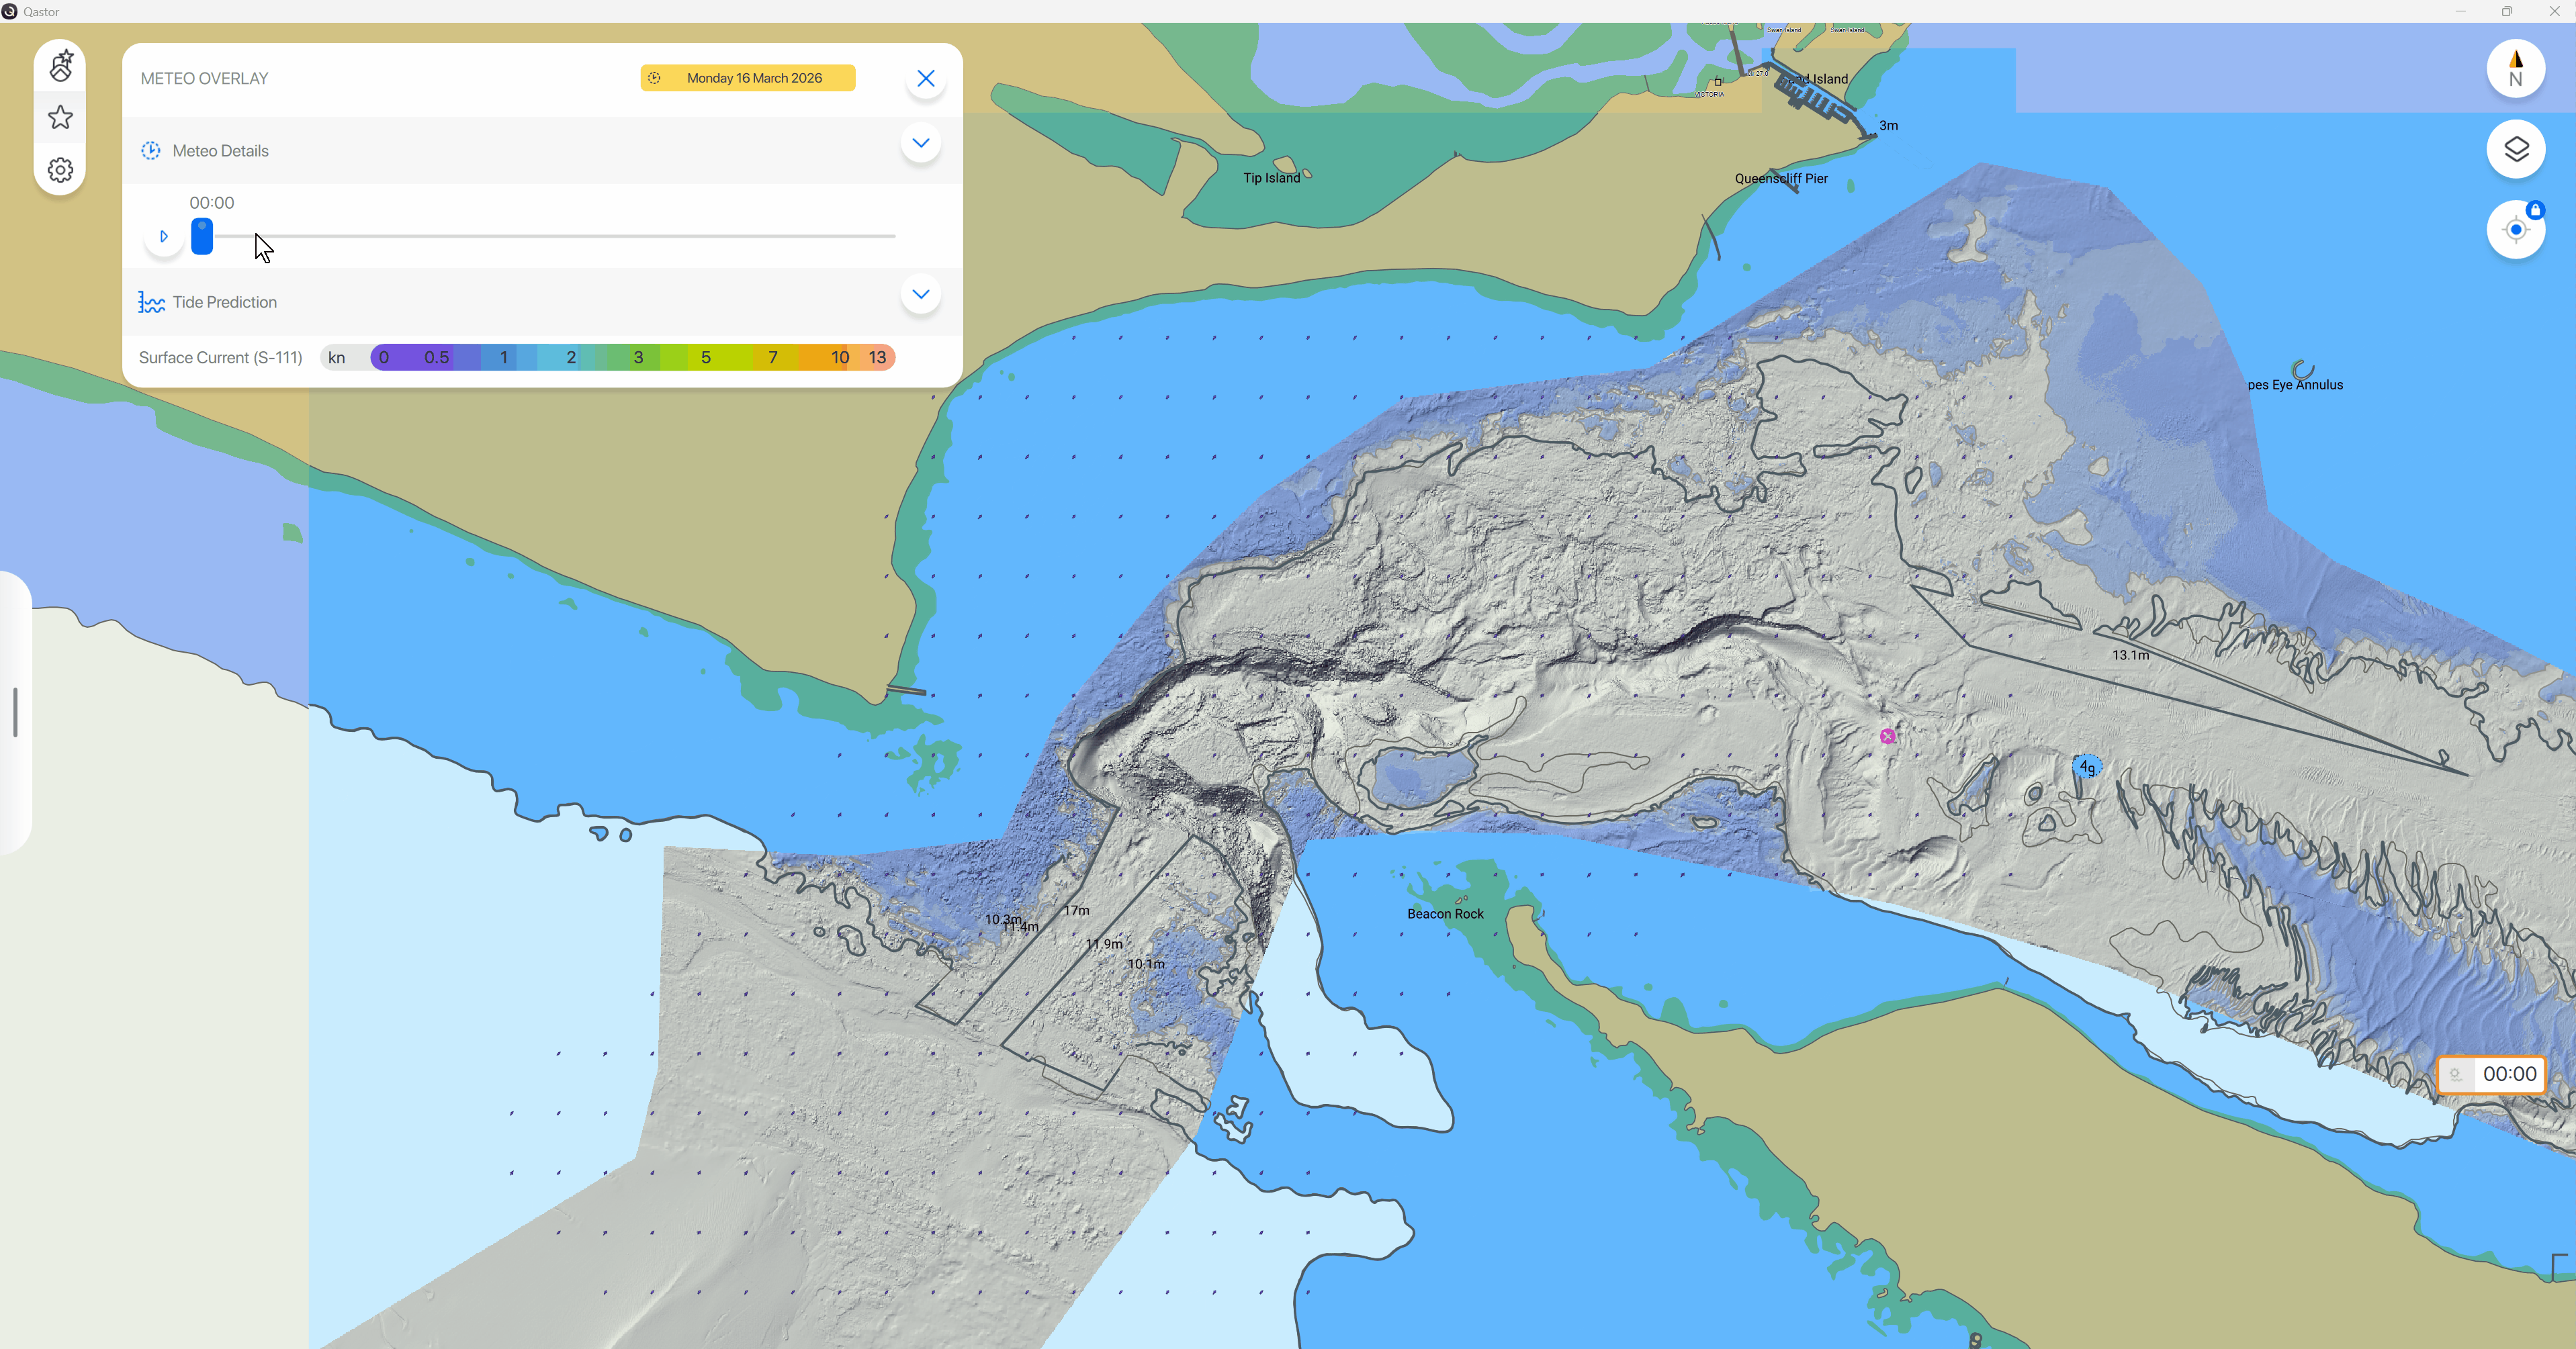Click the clock icon beside Meteo Details
2576x1349 pixels.
pyautogui.click(x=151, y=150)
